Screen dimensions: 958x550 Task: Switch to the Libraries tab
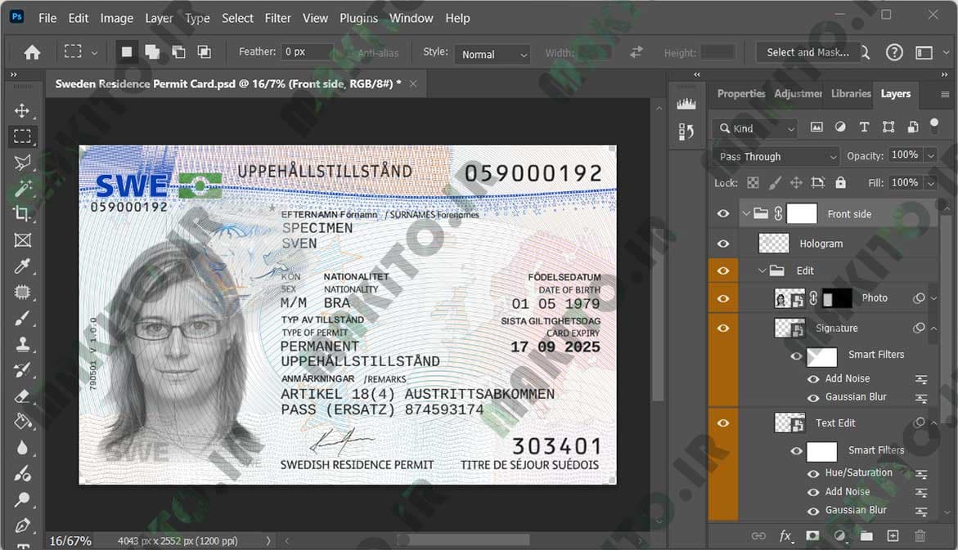coord(851,93)
